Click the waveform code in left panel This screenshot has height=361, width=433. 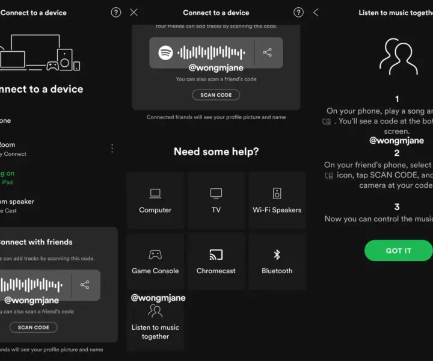(x=31, y=285)
